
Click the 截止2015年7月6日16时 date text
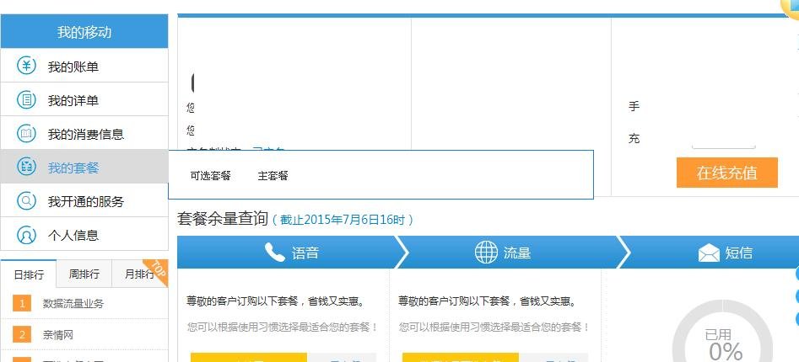coord(343,220)
